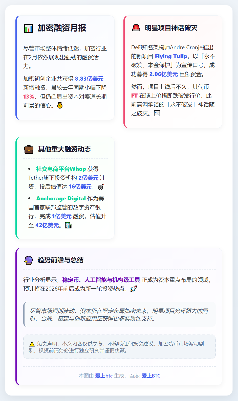Screen dimensions: 238x401
Task: Click the Anchorage Digital green text
Action: [x=61, y=199]
